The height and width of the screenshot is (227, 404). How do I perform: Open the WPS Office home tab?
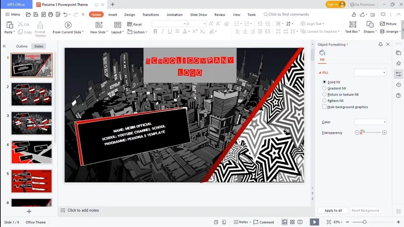point(16,4)
